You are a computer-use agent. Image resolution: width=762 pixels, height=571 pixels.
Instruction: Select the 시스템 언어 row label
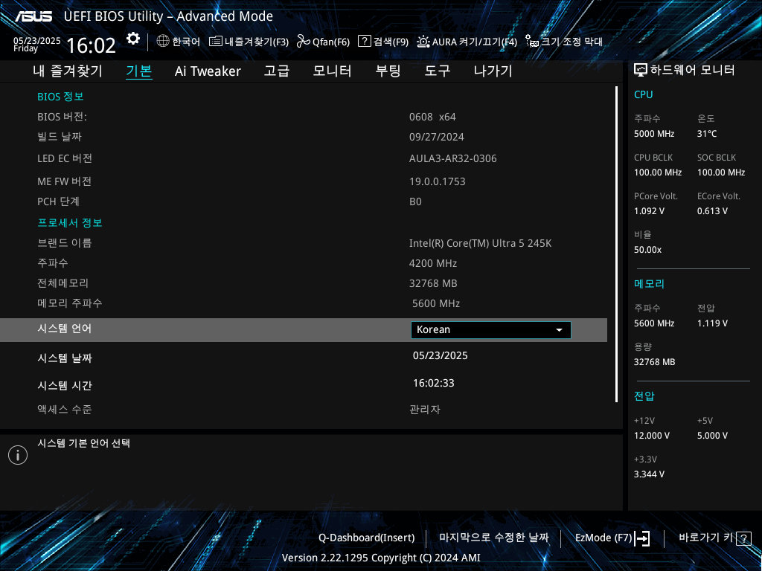65,329
